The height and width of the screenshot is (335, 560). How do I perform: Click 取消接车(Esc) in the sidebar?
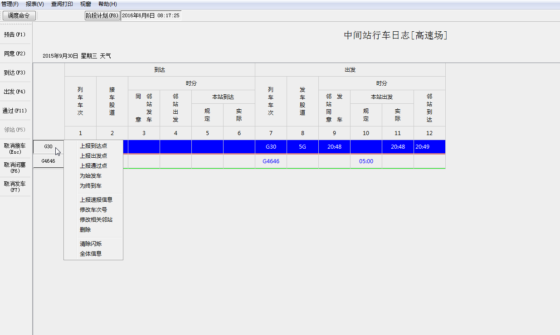[15, 149]
